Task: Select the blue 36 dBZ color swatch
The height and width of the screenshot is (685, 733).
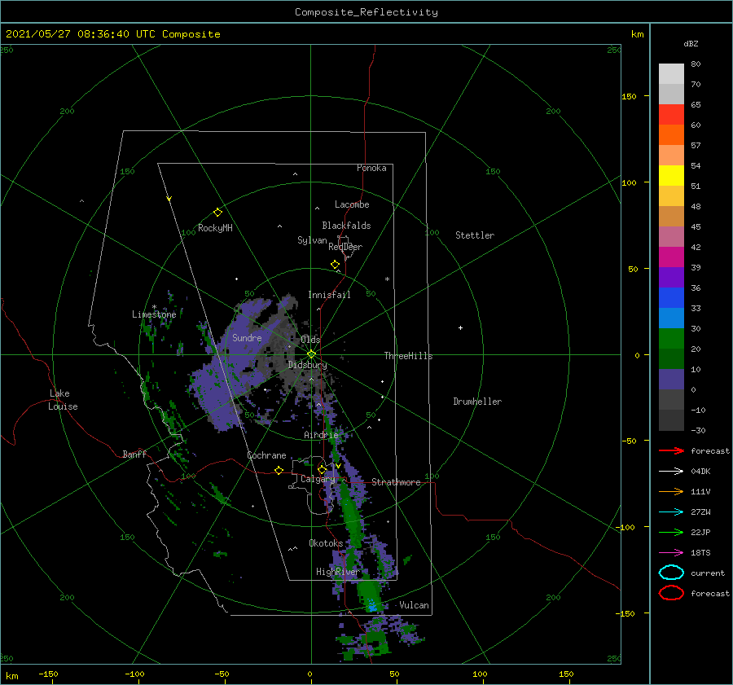Action: click(x=671, y=297)
